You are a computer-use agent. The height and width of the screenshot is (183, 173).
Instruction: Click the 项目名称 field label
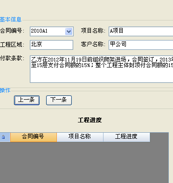point(93,31)
